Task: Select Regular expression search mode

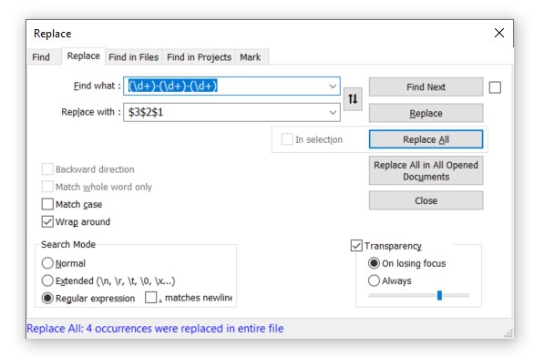Action: (x=47, y=298)
